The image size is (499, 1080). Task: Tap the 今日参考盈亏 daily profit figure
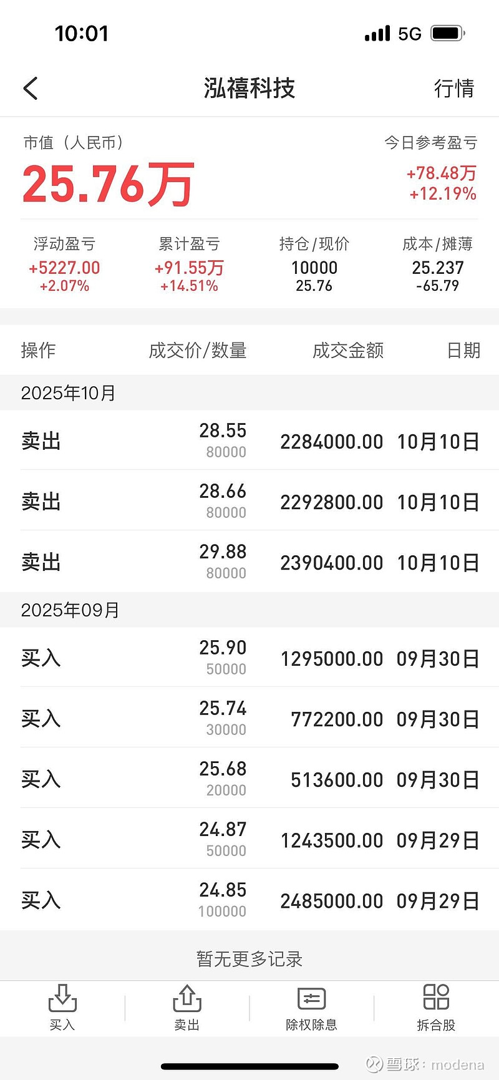442,173
